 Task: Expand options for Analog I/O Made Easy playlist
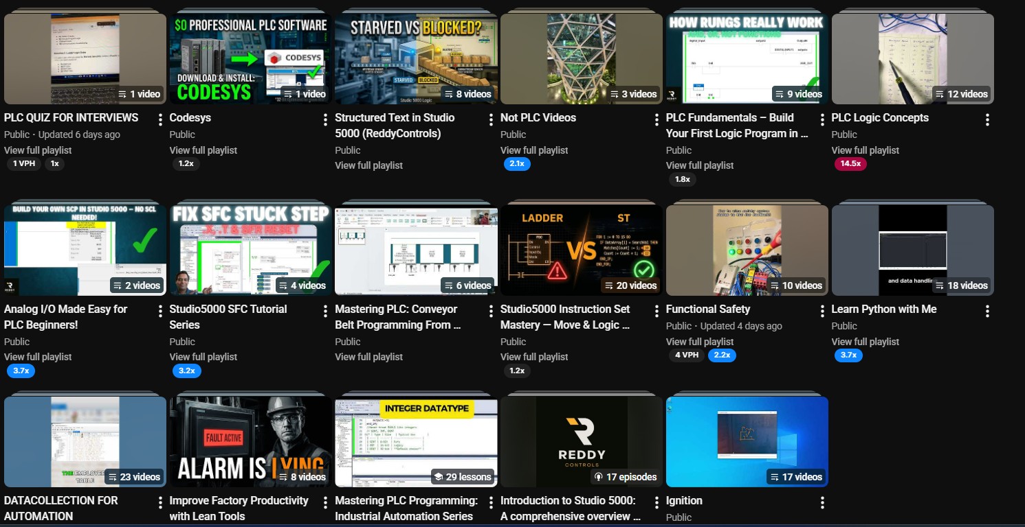(x=159, y=312)
